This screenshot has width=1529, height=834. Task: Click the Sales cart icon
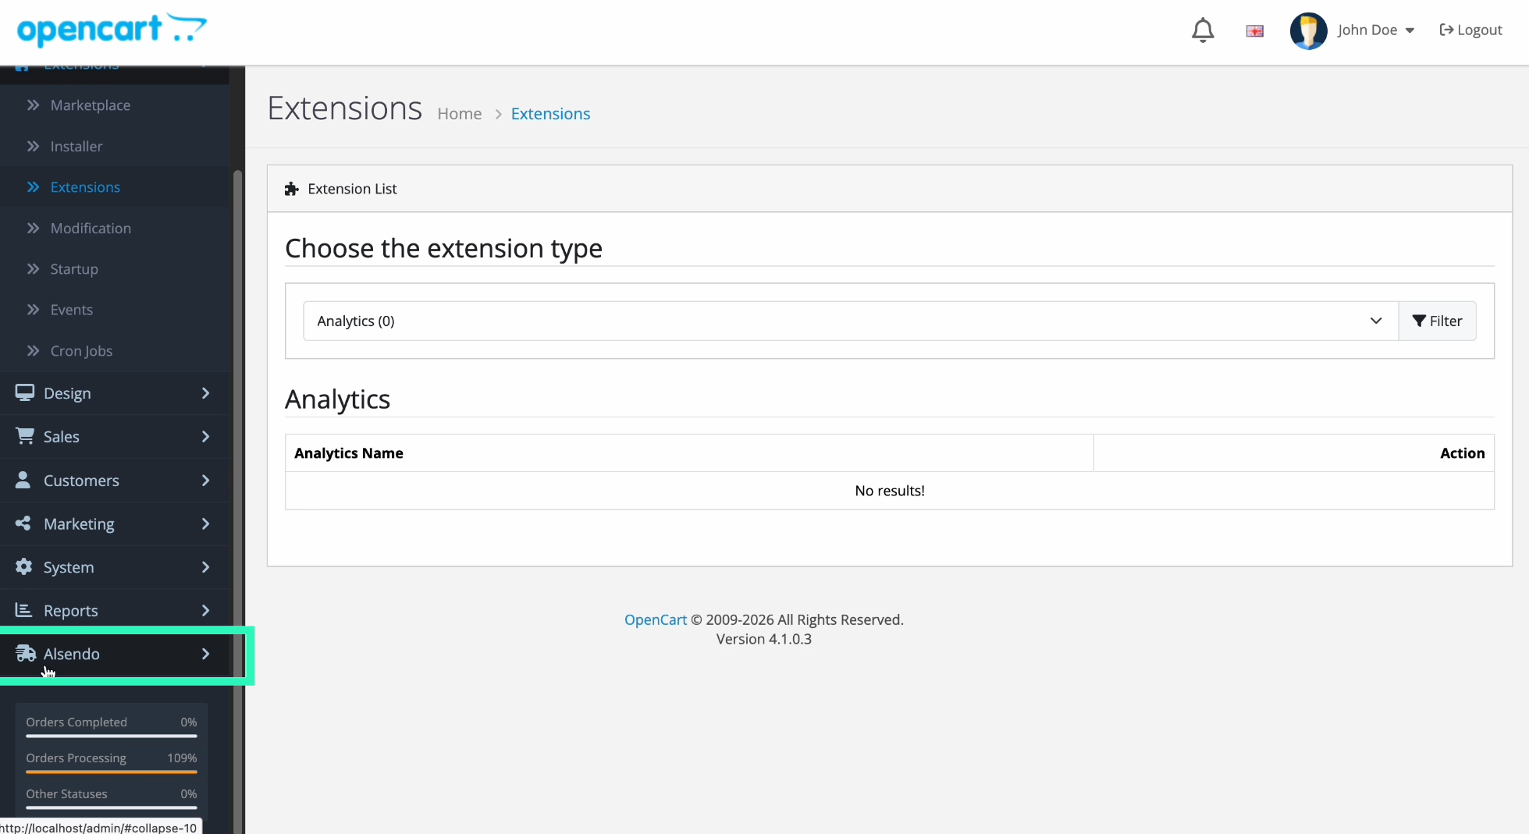tap(24, 436)
